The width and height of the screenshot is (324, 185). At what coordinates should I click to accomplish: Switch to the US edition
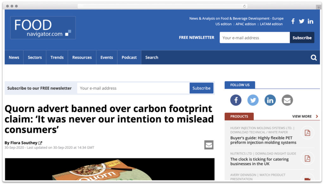(x=223, y=24)
